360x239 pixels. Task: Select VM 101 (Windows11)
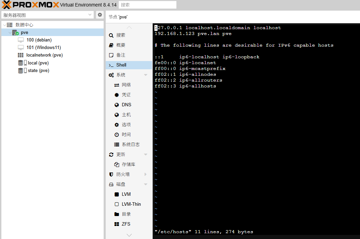(x=44, y=48)
